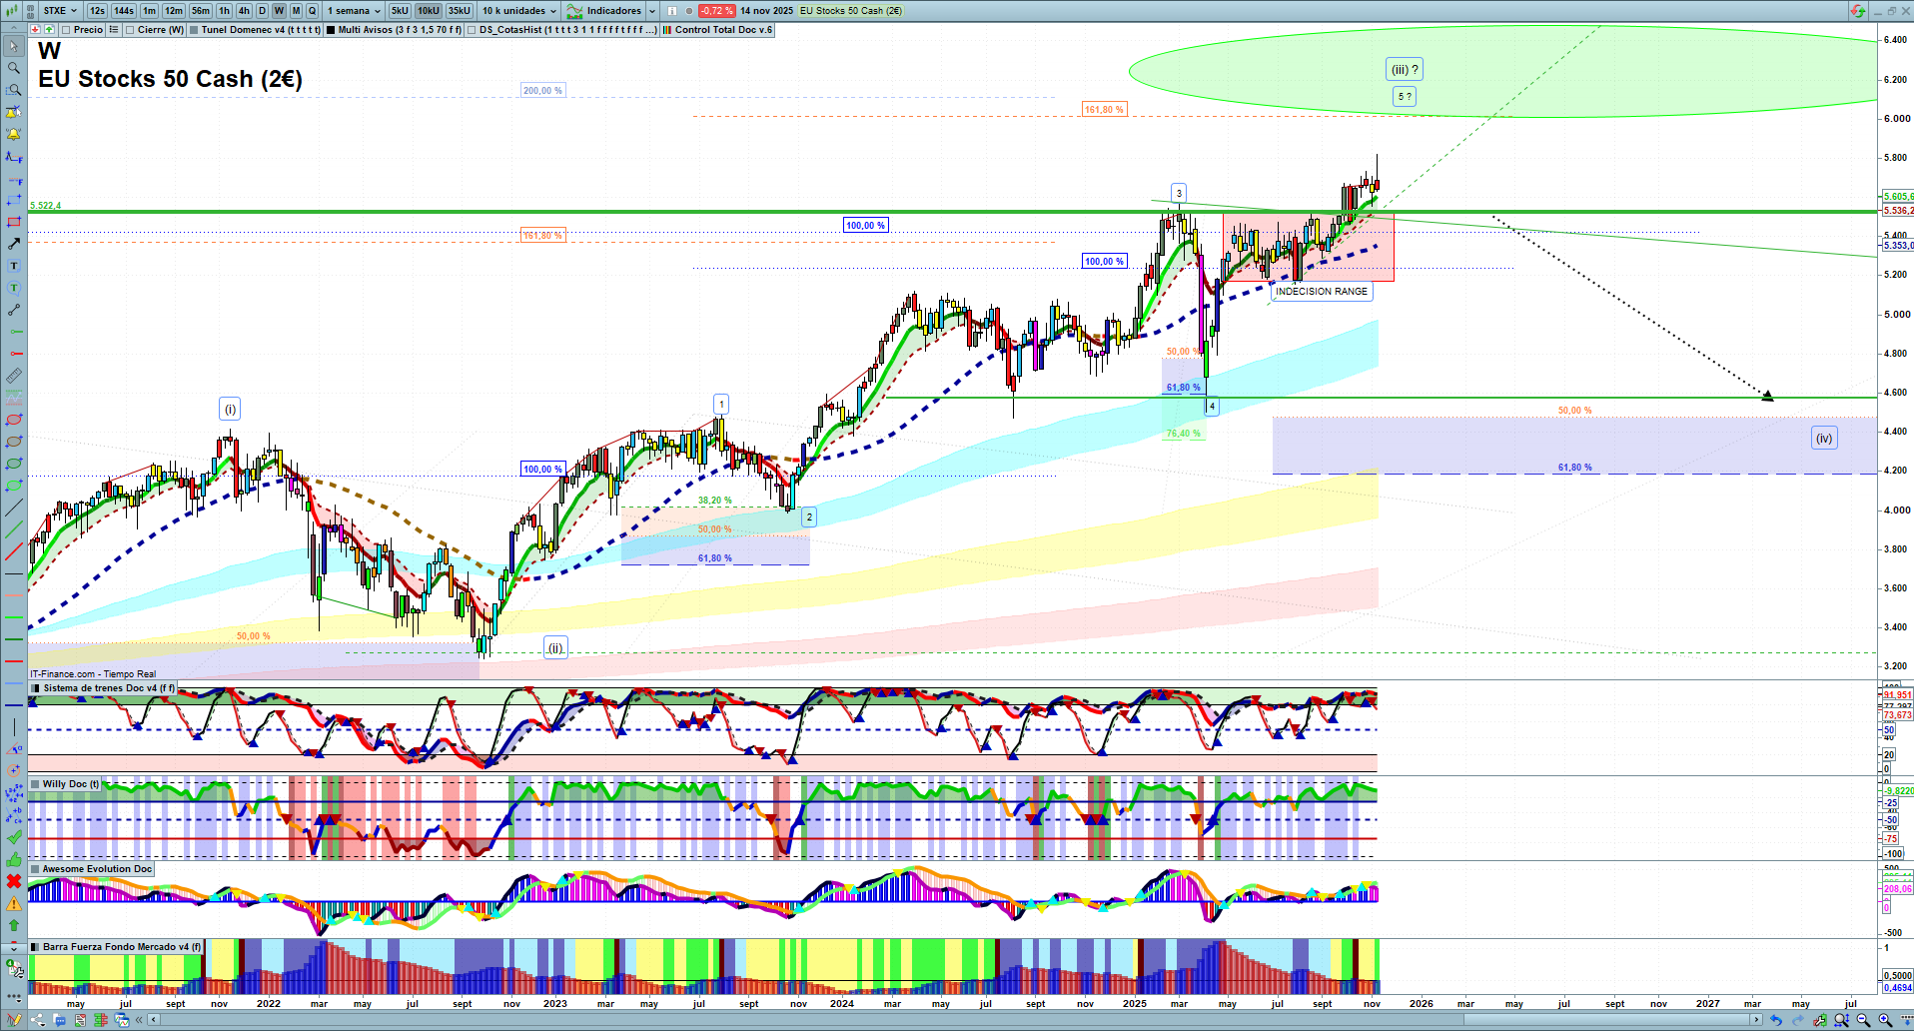Viewport: 1914px width, 1031px height.
Task: Click the green checkmark icon
Action: coord(14,837)
